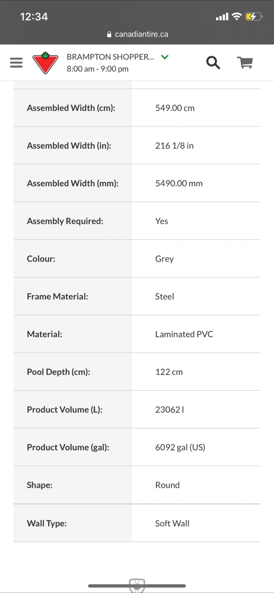Tap store hours 8:00 am - 9:00 pm
Viewport: 274px width, 593px height.
pos(98,69)
